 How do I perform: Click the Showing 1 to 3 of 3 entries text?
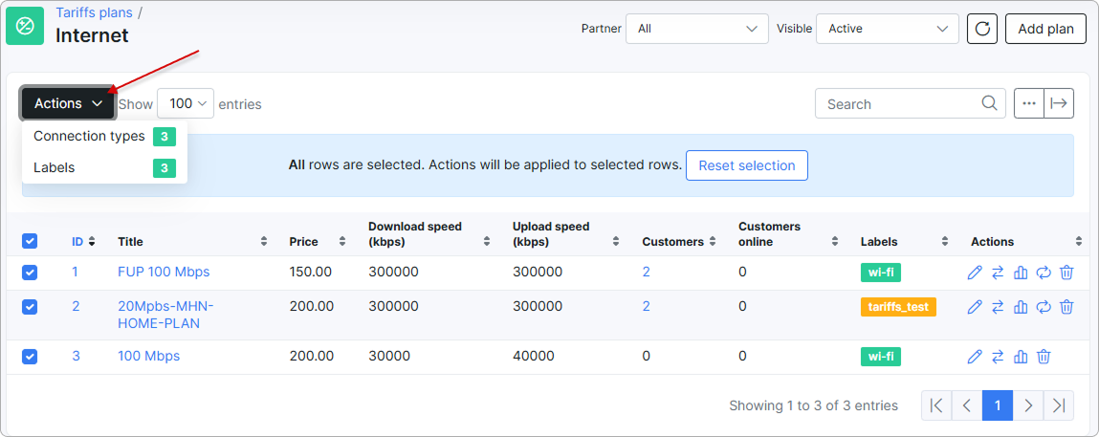point(813,405)
